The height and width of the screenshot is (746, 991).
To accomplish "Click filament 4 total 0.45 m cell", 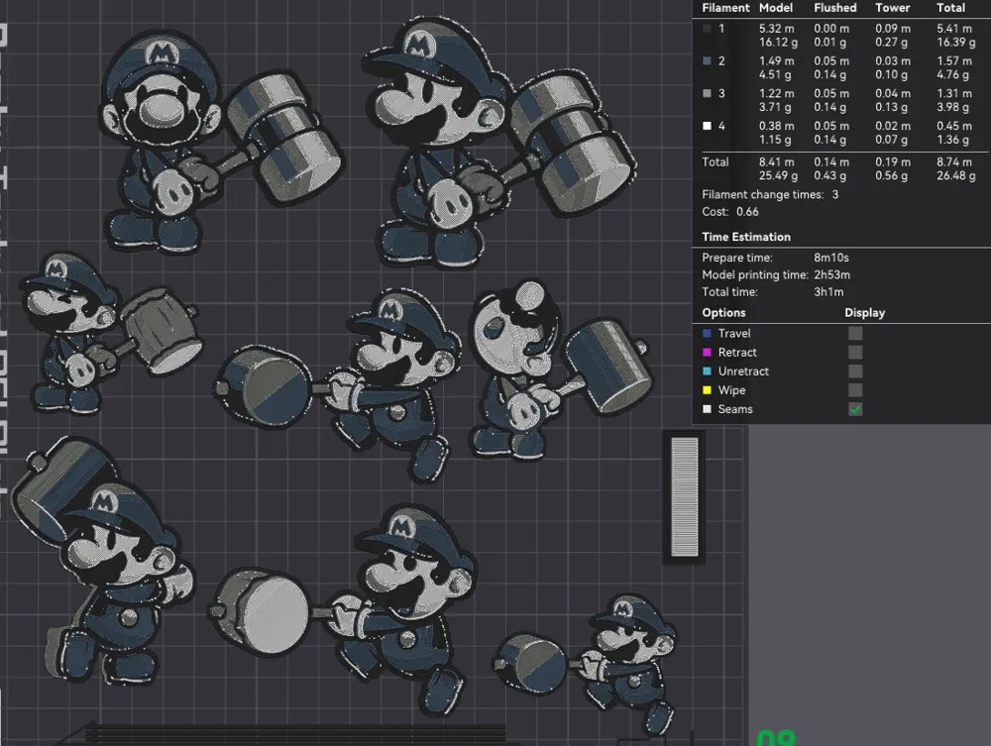I will (953, 126).
